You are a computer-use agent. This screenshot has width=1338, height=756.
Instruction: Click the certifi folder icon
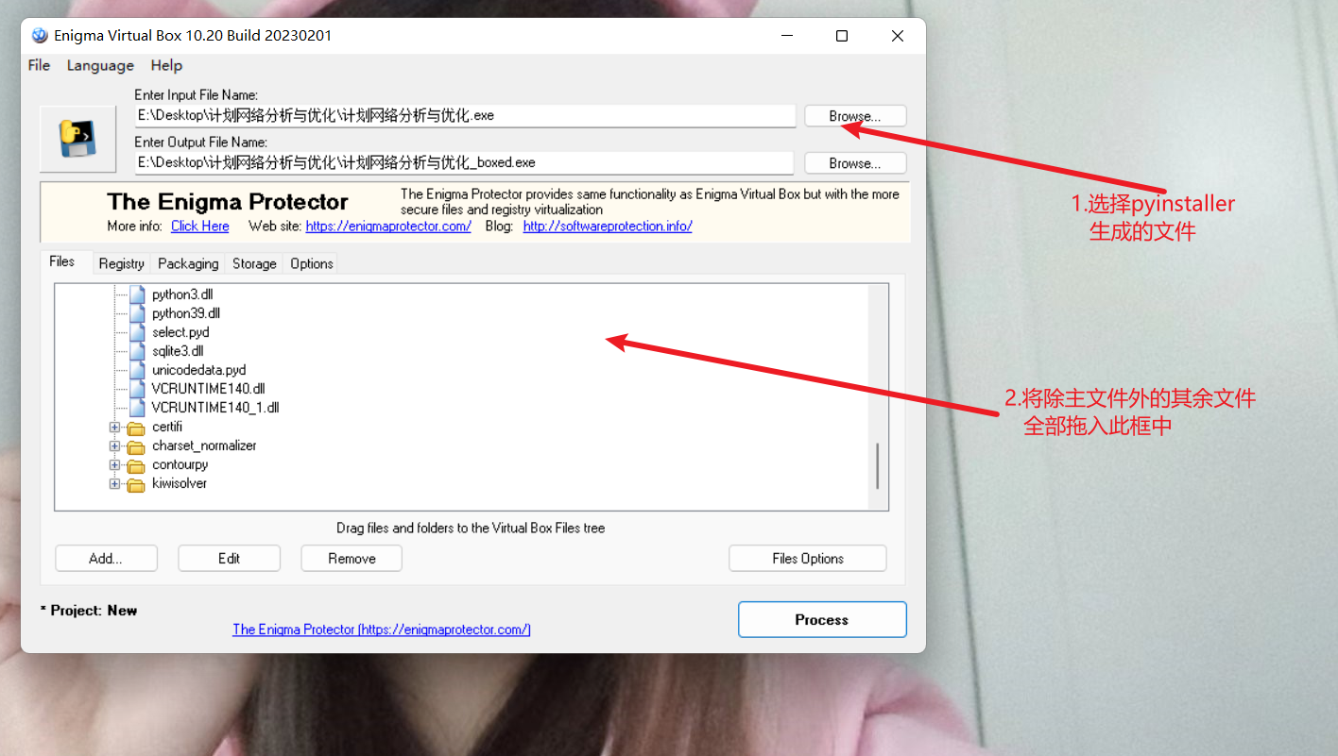click(x=135, y=428)
